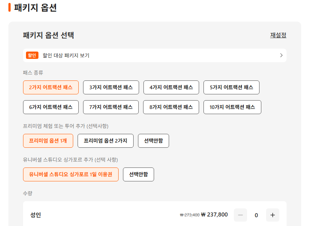
Task: Click the ₩ 237,800 discounted price
Action: click(214, 215)
